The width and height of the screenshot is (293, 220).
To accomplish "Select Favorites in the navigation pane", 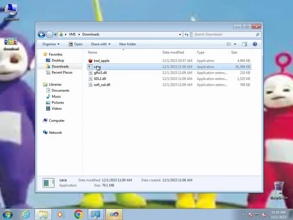I will tap(56, 54).
